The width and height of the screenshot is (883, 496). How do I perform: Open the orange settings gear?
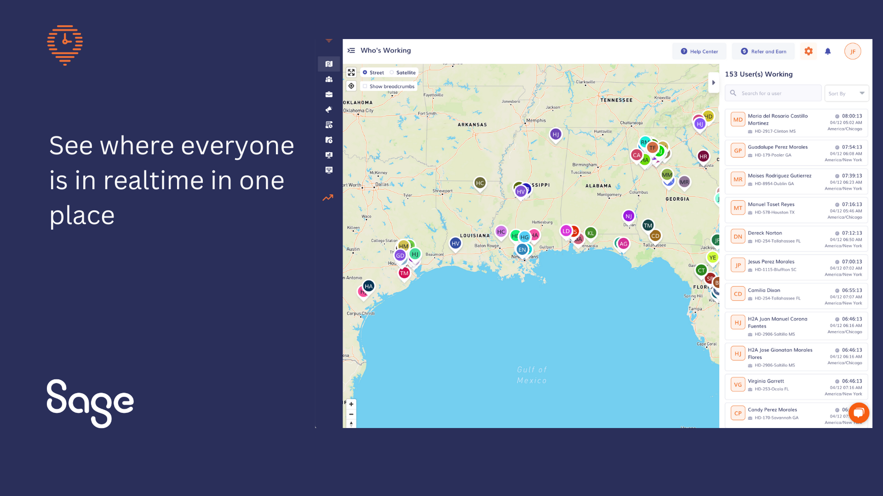[808, 51]
